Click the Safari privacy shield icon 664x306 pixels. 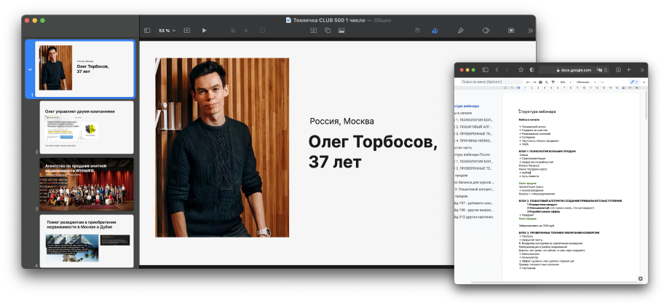tap(532, 70)
